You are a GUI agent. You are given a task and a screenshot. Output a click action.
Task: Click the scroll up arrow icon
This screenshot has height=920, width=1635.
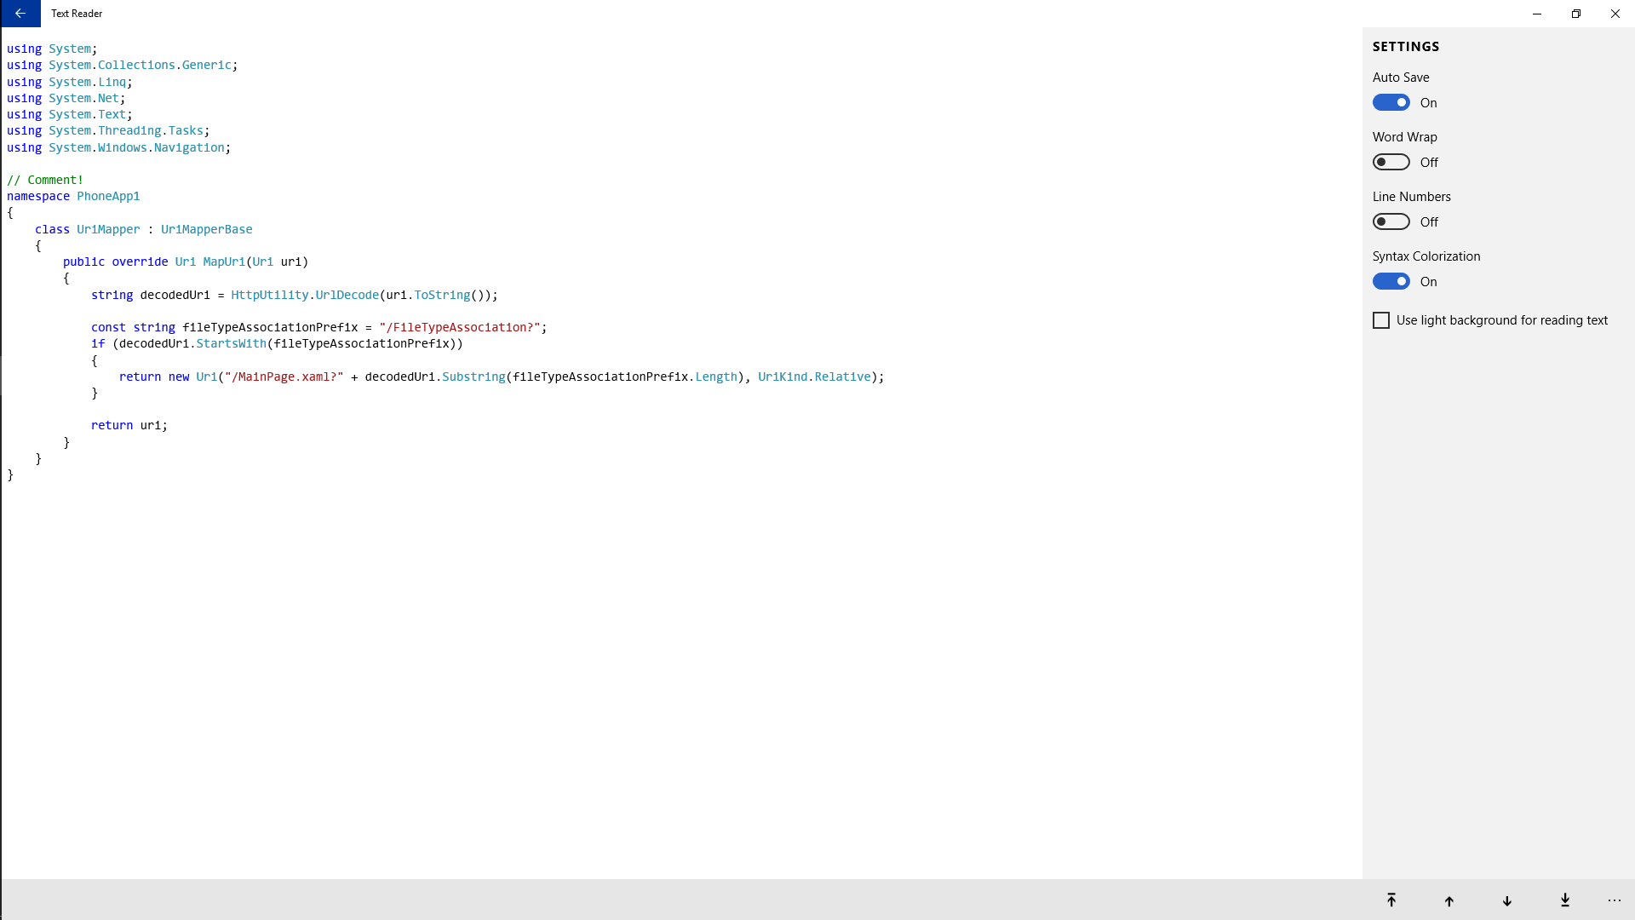click(1449, 900)
